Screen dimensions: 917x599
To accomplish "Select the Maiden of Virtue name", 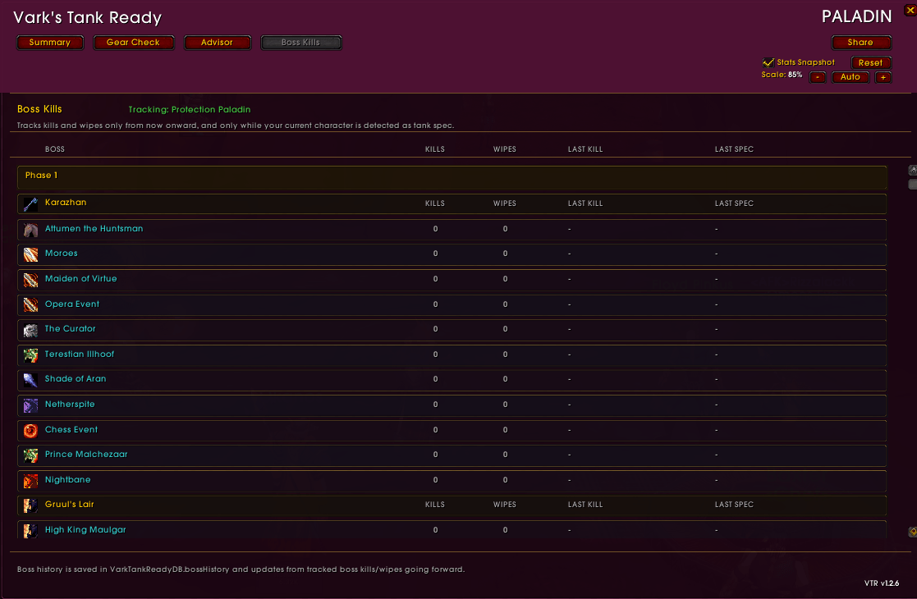I will point(80,279).
